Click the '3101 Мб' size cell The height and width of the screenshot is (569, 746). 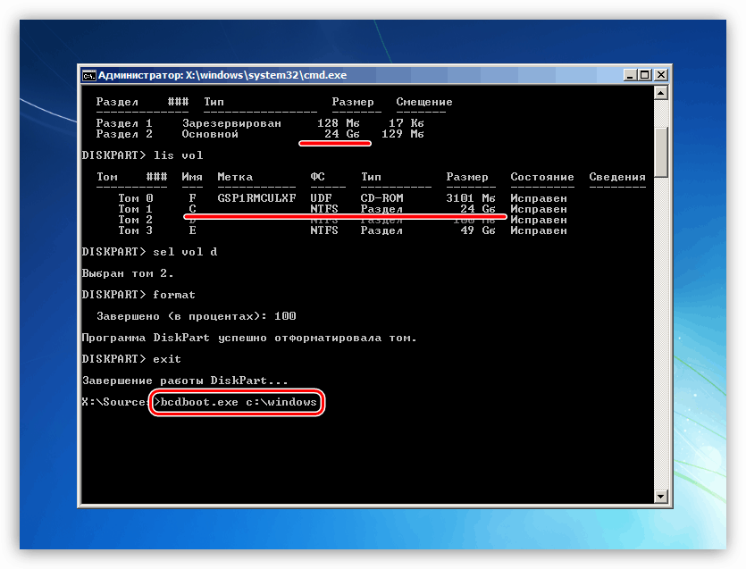471,198
